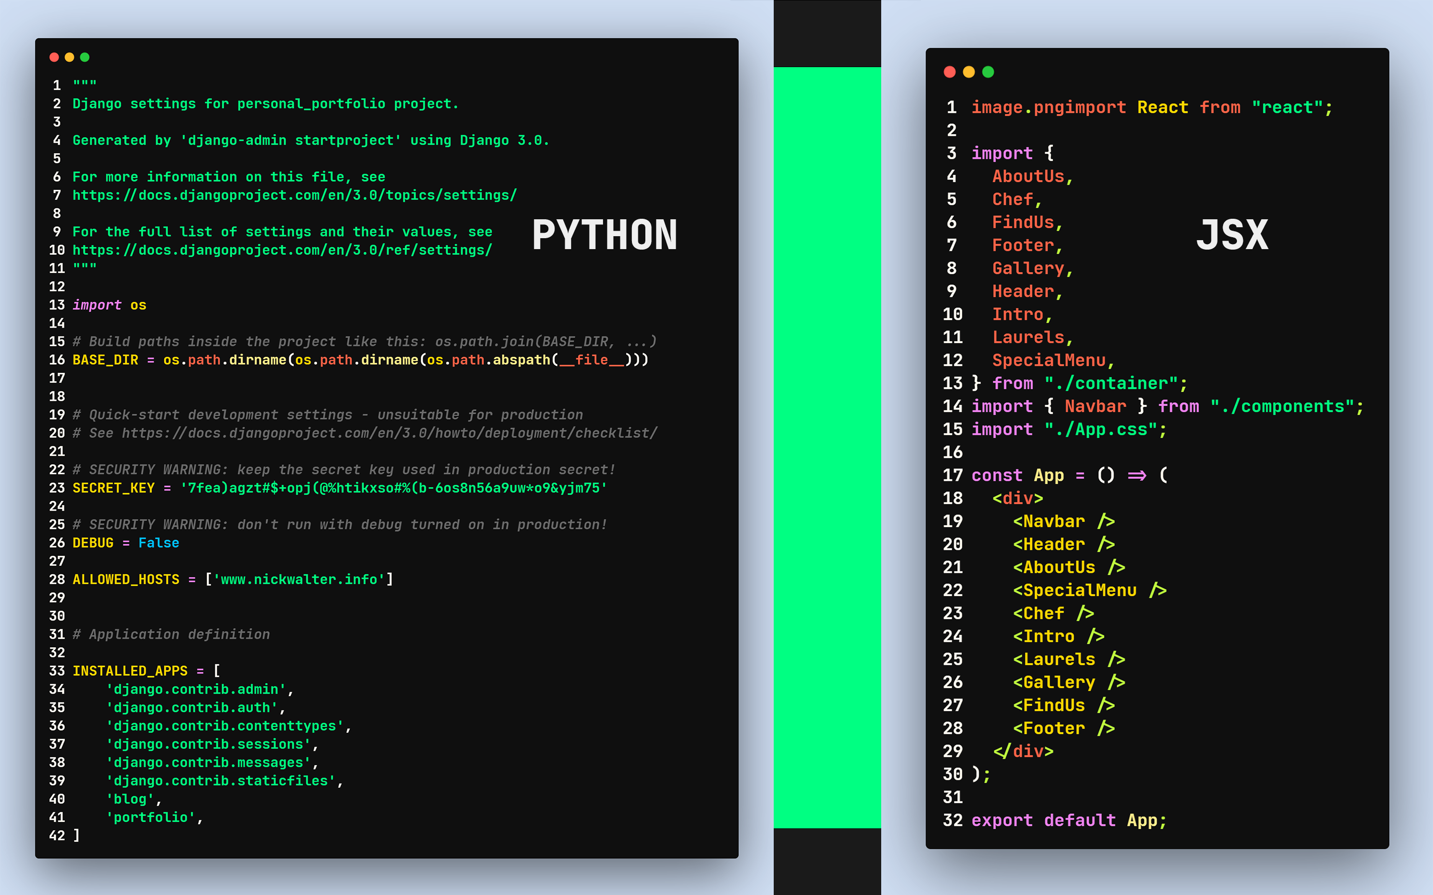Click green zoom dot on JSX window
The height and width of the screenshot is (895, 1433).
pos(988,72)
